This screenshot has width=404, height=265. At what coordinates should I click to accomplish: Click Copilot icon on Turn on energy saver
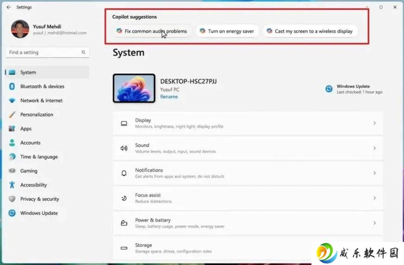pyautogui.click(x=203, y=31)
